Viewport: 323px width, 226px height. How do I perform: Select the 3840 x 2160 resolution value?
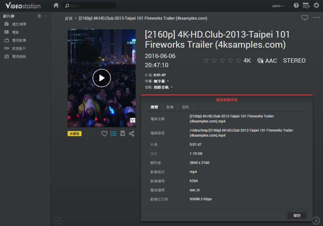pyautogui.click(x=199, y=163)
